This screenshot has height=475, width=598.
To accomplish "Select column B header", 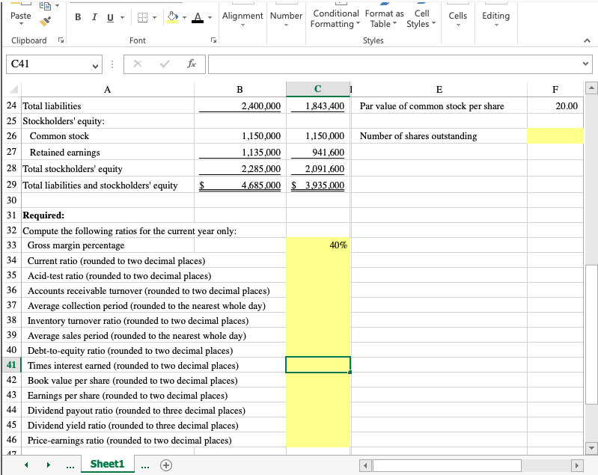I will point(240,89).
